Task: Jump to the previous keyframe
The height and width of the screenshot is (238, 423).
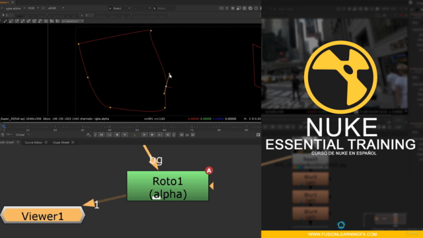Action: click(x=109, y=135)
